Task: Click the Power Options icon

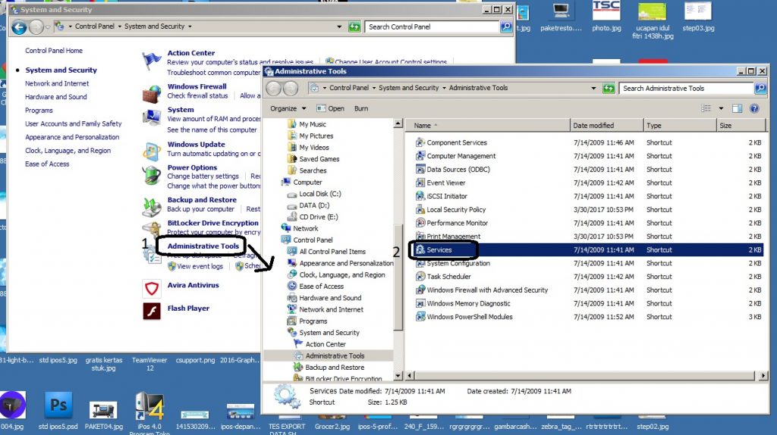Action: pos(152,175)
